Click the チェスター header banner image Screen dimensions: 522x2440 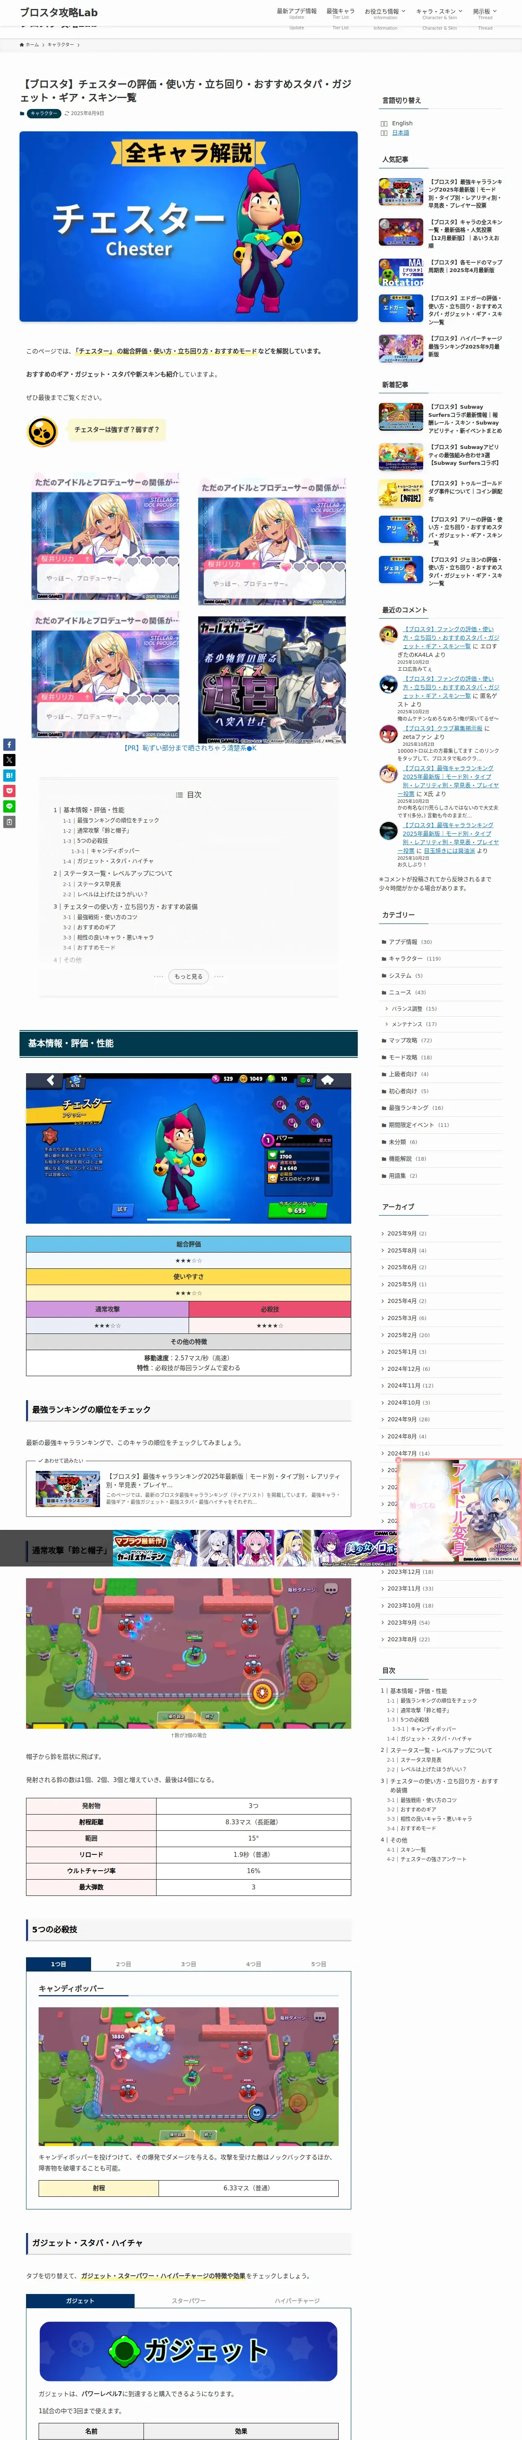pyautogui.click(x=189, y=227)
